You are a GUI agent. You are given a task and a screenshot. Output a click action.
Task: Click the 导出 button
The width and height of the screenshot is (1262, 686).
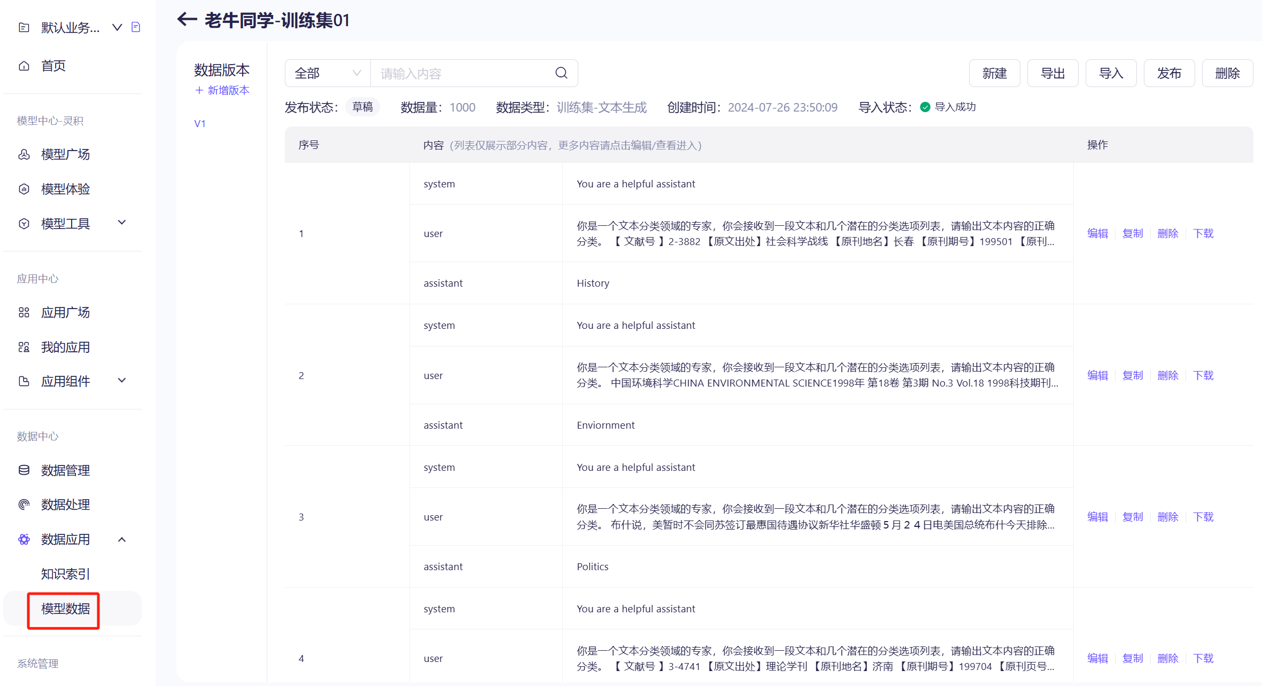[1052, 73]
